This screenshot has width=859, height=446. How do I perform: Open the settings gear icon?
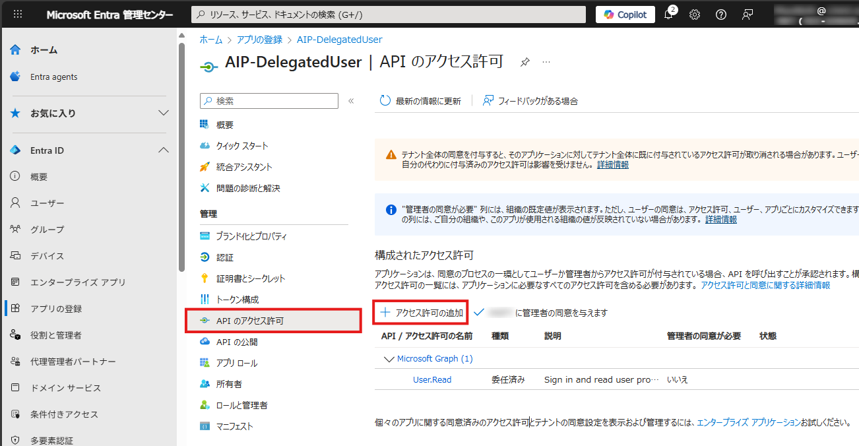tap(695, 15)
